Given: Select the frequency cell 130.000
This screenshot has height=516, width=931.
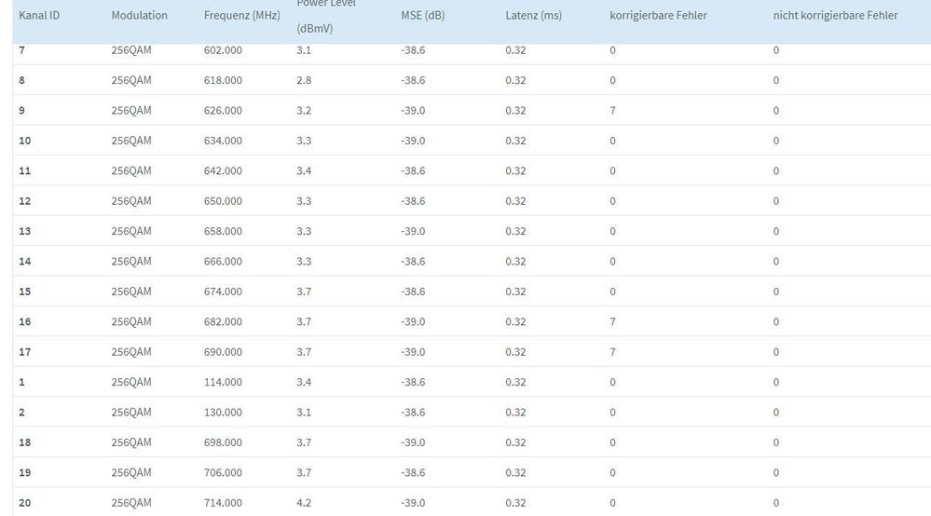Looking at the screenshot, I should 223,413.
